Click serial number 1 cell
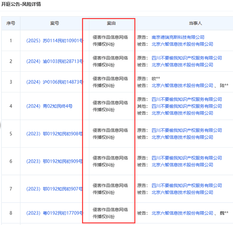The height and width of the screenshot is (225, 233). point(11,41)
